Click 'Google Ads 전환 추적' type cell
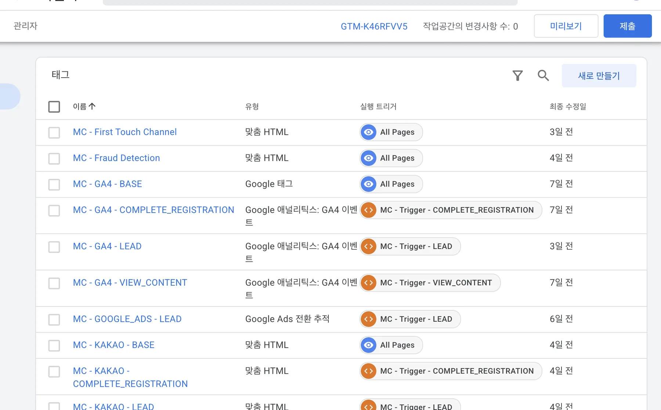The height and width of the screenshot is (410, 661). click(x=288, y=319)
